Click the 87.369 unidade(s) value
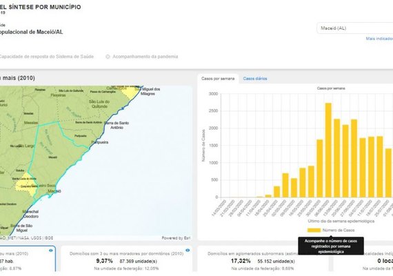Image resolution: width=393 pixels, height=276 pixels. [x=139, y=262]
